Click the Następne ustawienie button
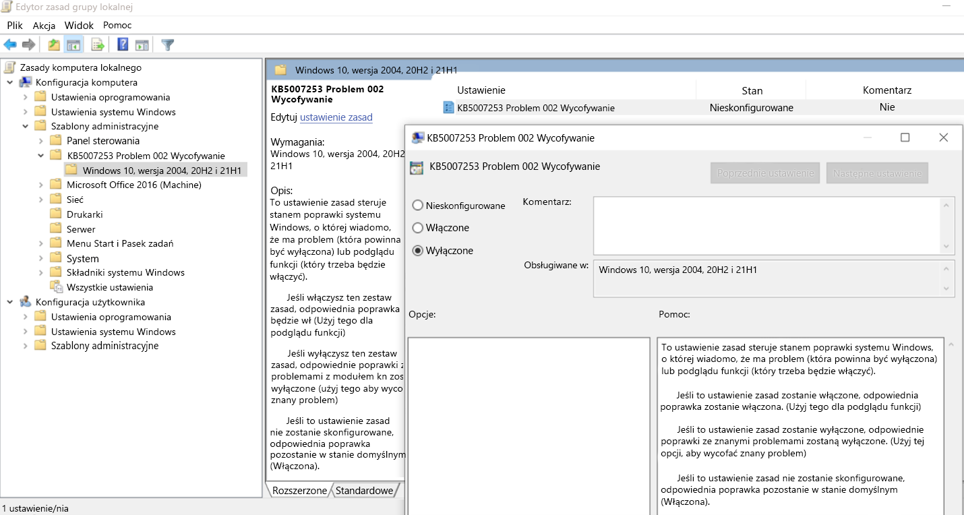Image resolution: width=964 pixels, height=515 pixels. tap(877, 173)
